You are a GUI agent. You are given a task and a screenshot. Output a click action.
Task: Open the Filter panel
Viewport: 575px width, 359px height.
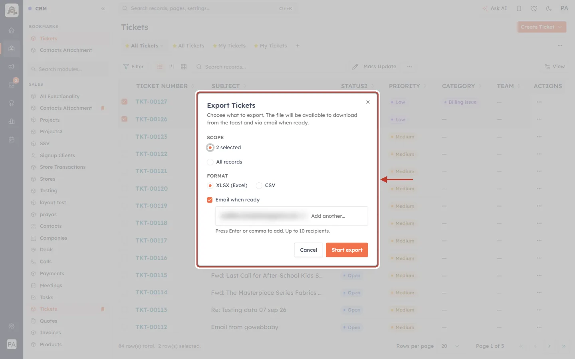134,67
